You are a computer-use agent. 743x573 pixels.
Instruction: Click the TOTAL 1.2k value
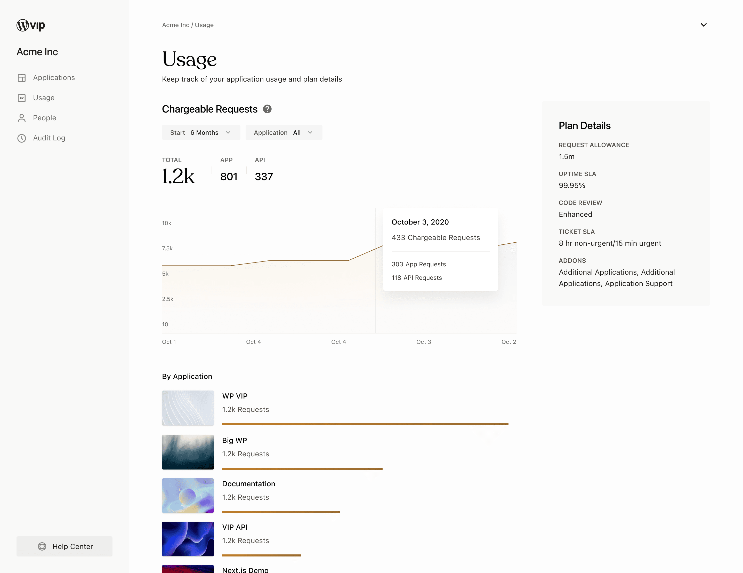178,176
